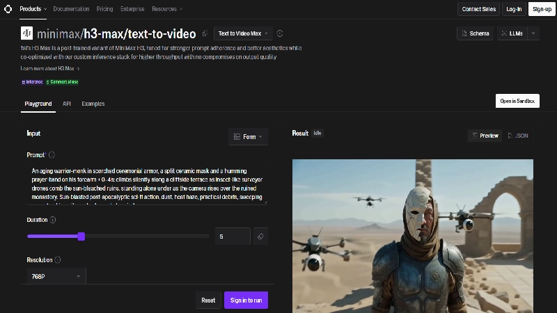Click the Commercial use tag
The image size is (557, 313).
click(x=62, y=82)
